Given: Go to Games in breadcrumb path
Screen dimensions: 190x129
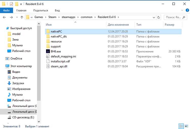Looking at the screenshot, I should click(39, 17).
